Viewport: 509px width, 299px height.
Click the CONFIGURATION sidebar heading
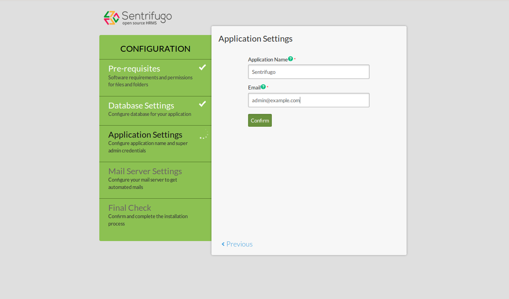(x=155, y=49)
